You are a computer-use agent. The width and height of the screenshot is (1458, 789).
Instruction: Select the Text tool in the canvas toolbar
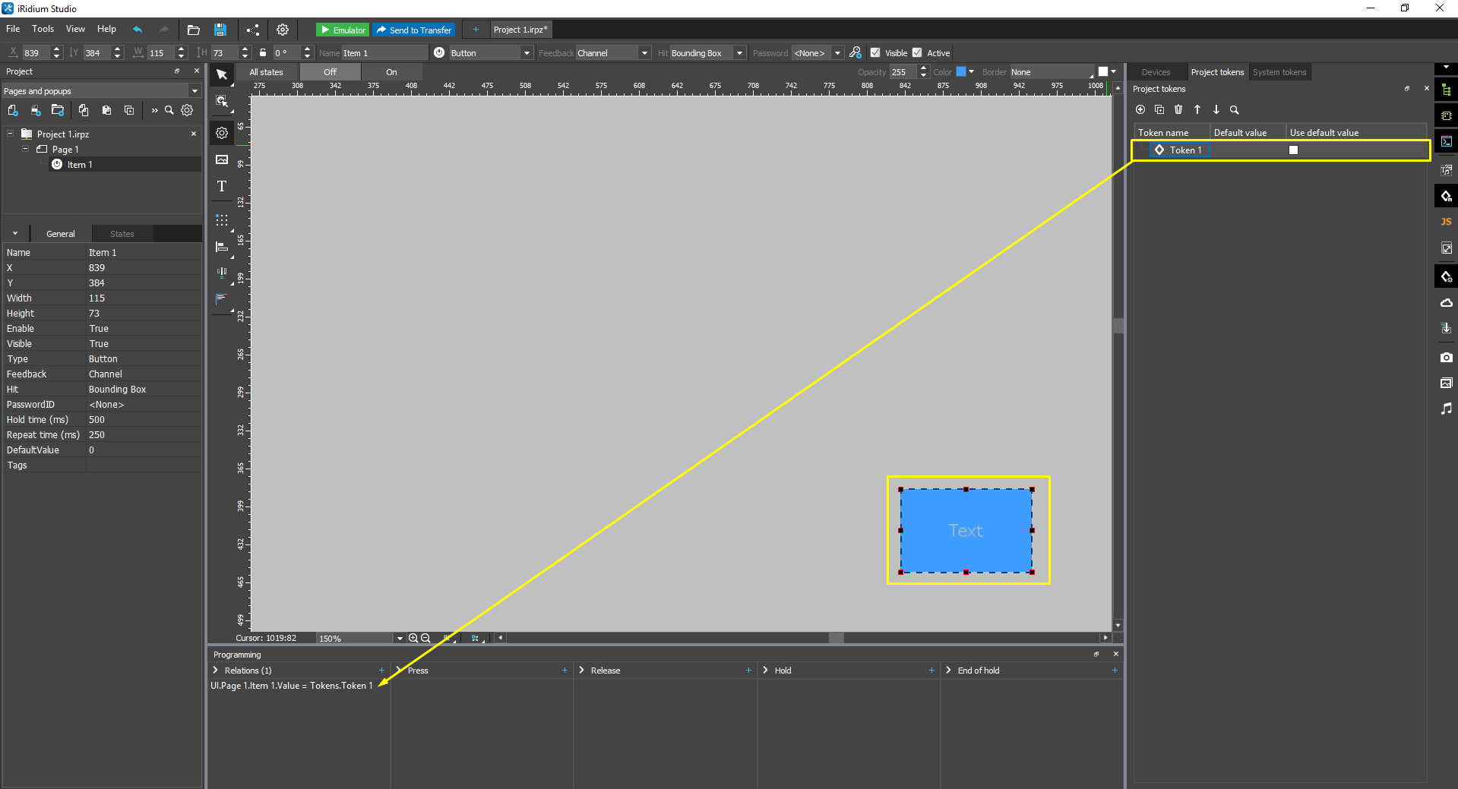(x=222, y=187)
